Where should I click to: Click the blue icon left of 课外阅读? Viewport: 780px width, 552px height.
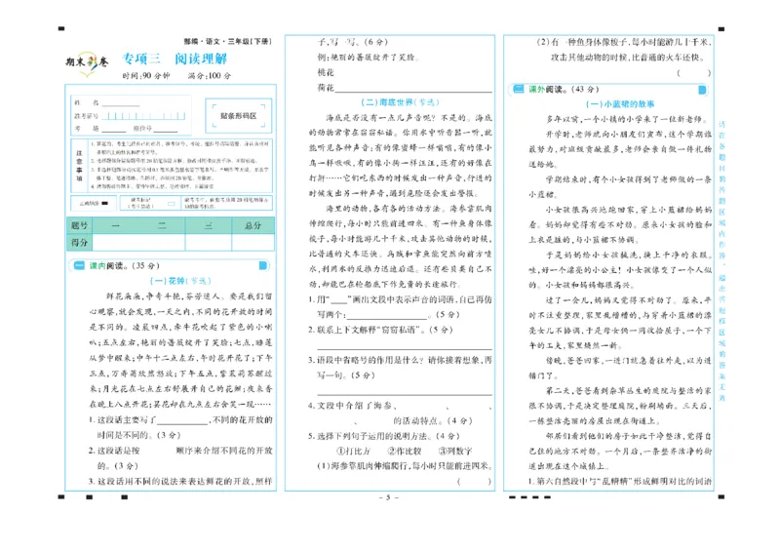pyautogui.click(x=519, y=89)
